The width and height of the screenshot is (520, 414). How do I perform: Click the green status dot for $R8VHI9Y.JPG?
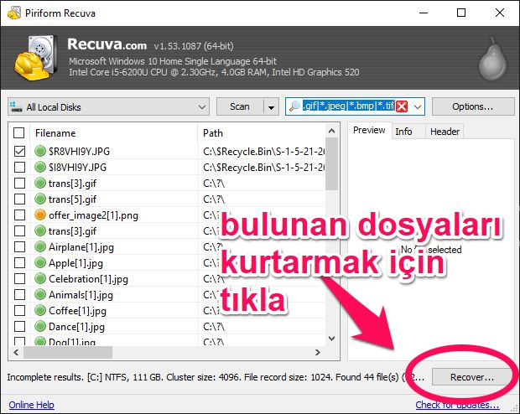40,151
